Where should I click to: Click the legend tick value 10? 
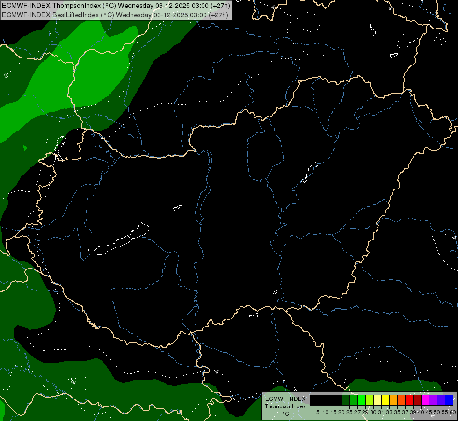(x=326, y=412)
